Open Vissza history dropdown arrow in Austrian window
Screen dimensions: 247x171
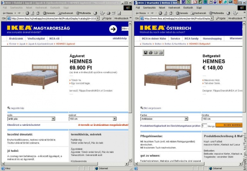148,13
